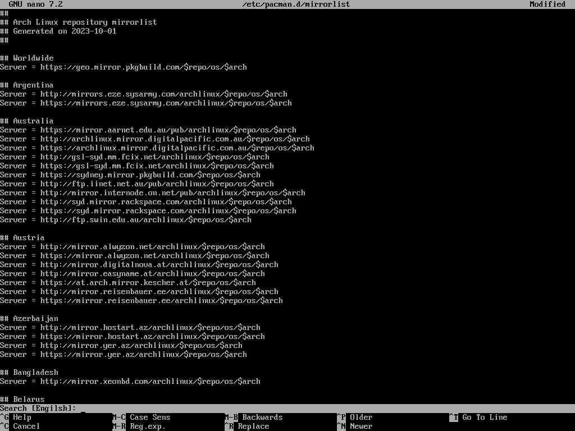Toggle M-C Case Sens option
Screen dimensions: 575x431
pyautogui.click(x=141, y=417)
